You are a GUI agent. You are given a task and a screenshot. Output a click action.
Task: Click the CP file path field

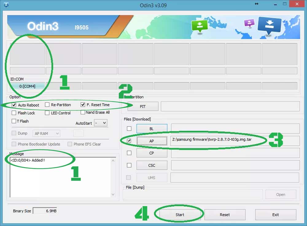click(x=235, y=153)
